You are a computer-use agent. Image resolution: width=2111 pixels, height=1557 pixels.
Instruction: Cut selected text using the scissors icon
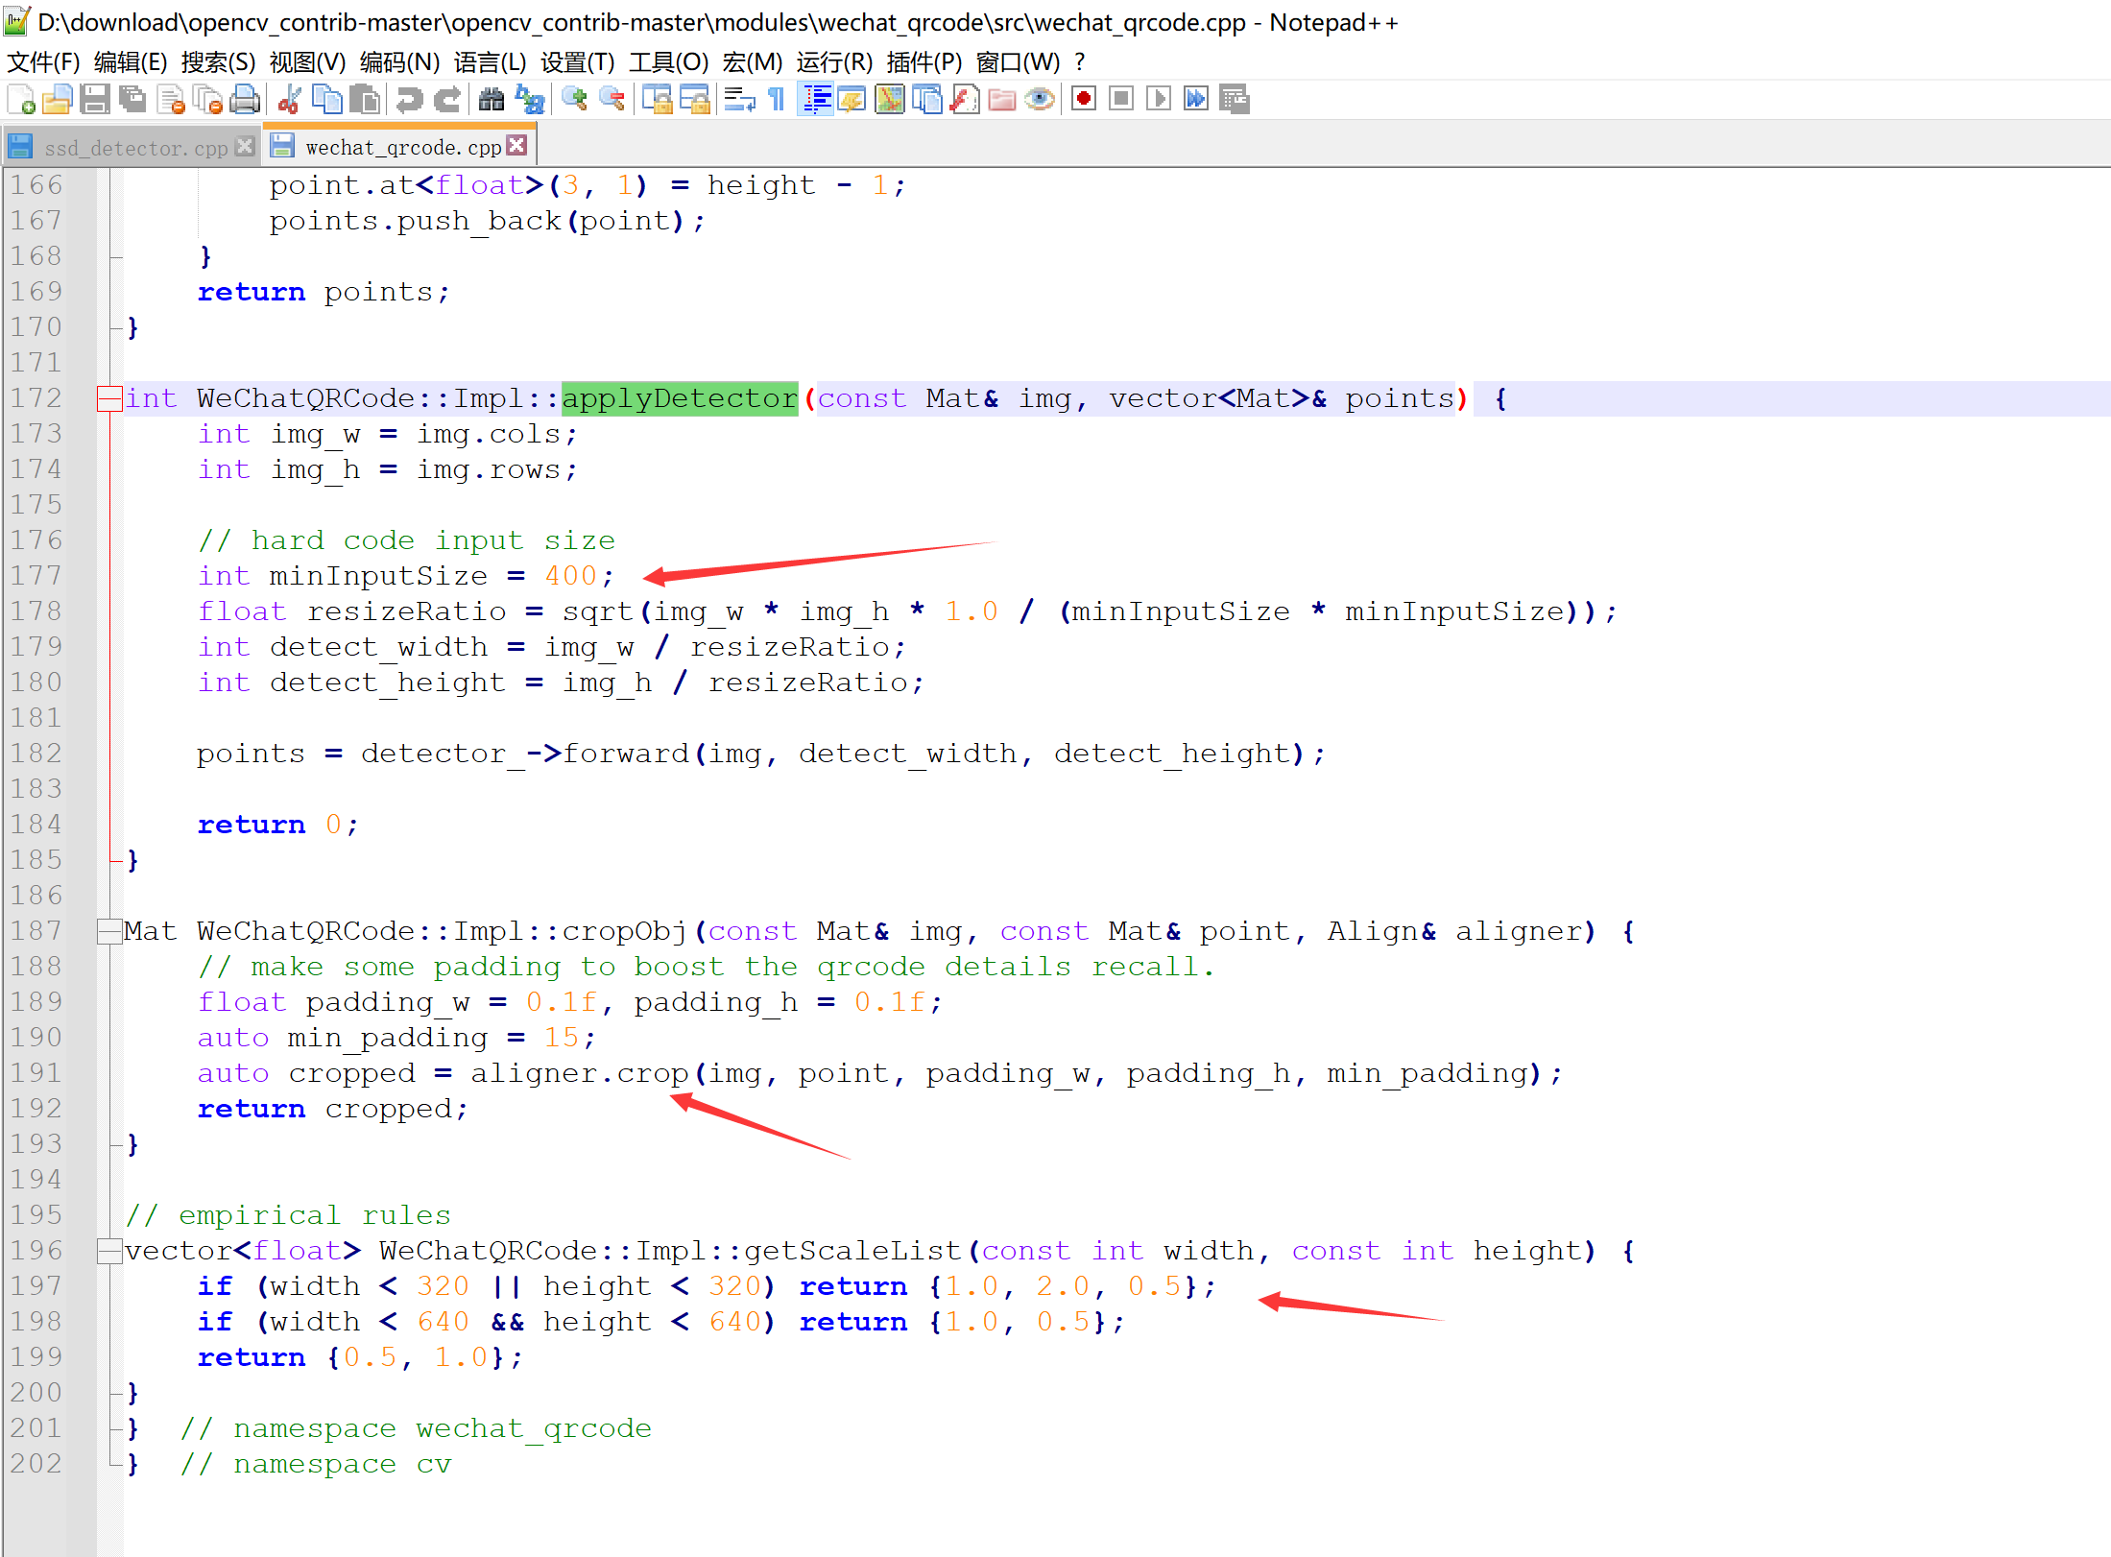pos(289,99)
